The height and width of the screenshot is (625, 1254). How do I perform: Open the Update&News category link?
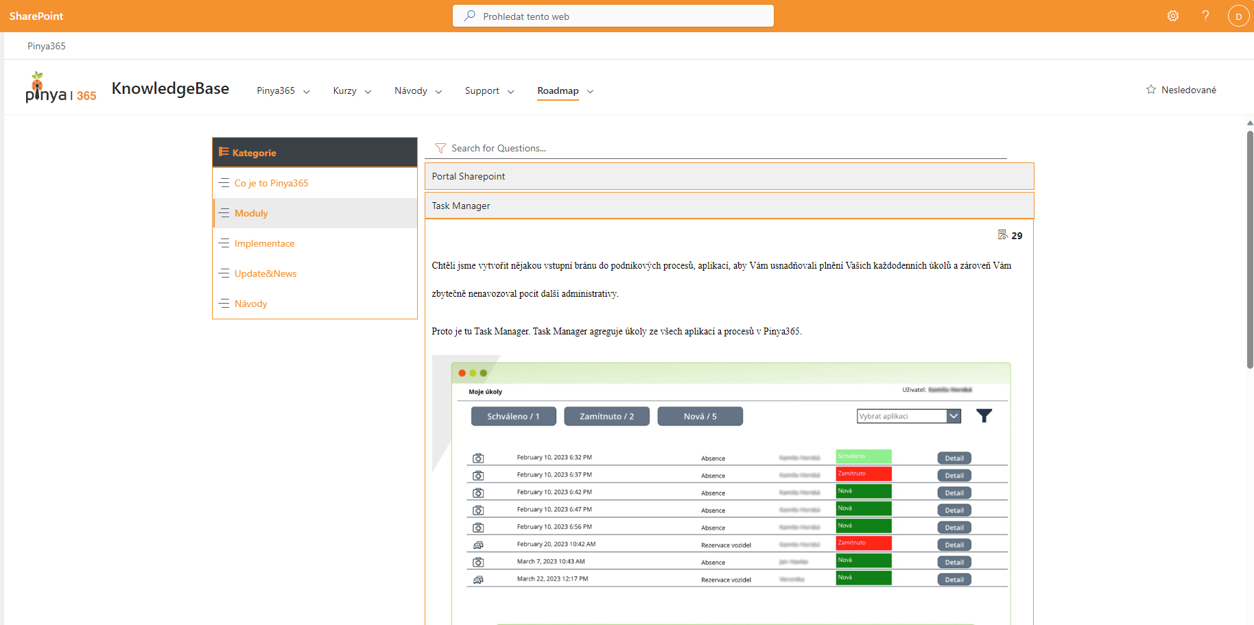click(265, 273)
